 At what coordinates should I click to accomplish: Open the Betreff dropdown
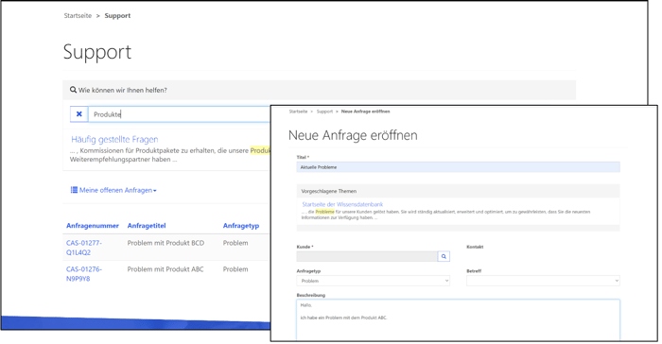click(543, 281)
